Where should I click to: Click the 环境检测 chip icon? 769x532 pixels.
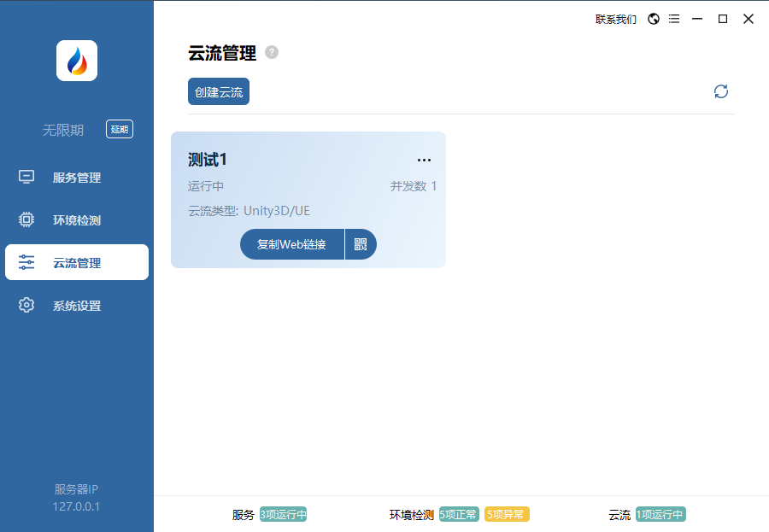[26, 220]
